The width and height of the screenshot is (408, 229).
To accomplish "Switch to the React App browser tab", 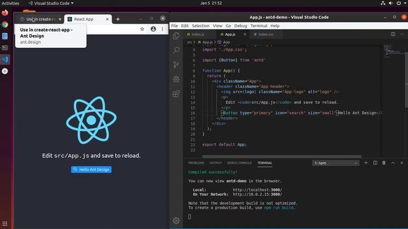I will click(x=88, y=19).
